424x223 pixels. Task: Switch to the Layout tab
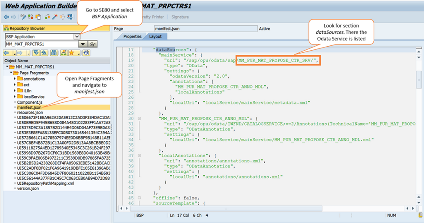pos(155,36)
